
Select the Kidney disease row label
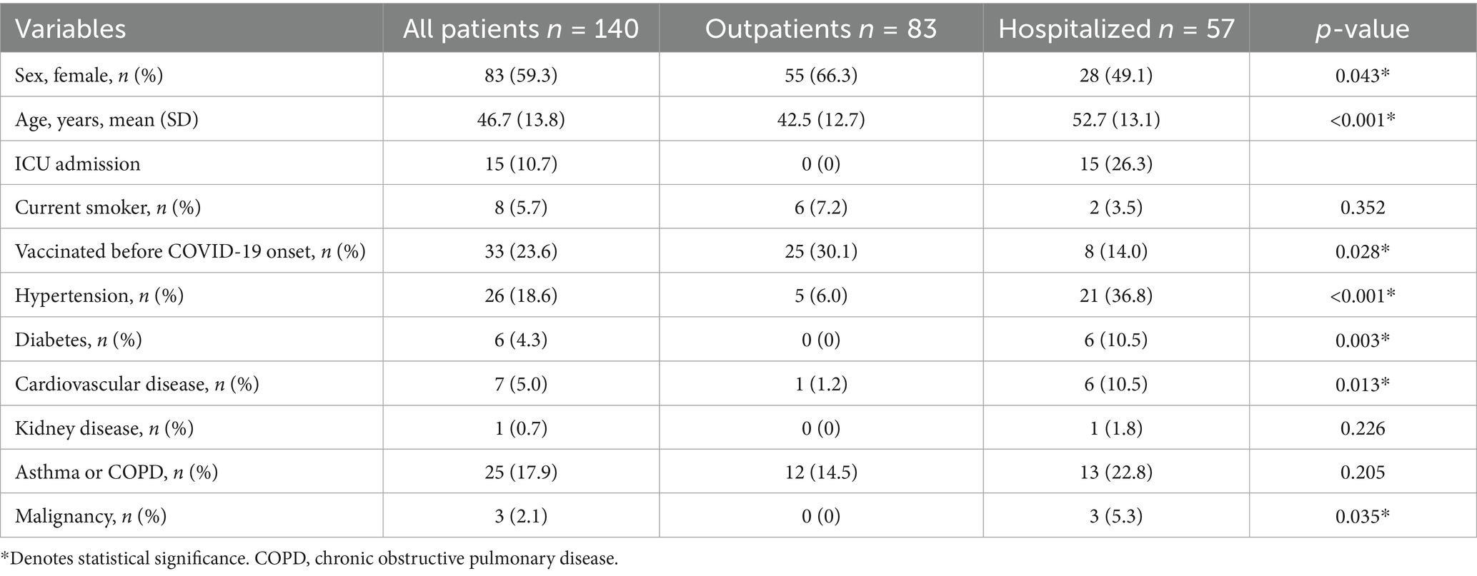coord(104,428)
